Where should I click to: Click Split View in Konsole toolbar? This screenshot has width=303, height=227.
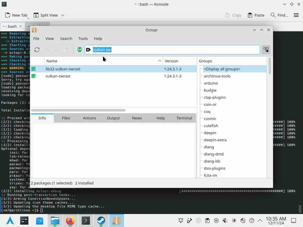pos(46,15)
